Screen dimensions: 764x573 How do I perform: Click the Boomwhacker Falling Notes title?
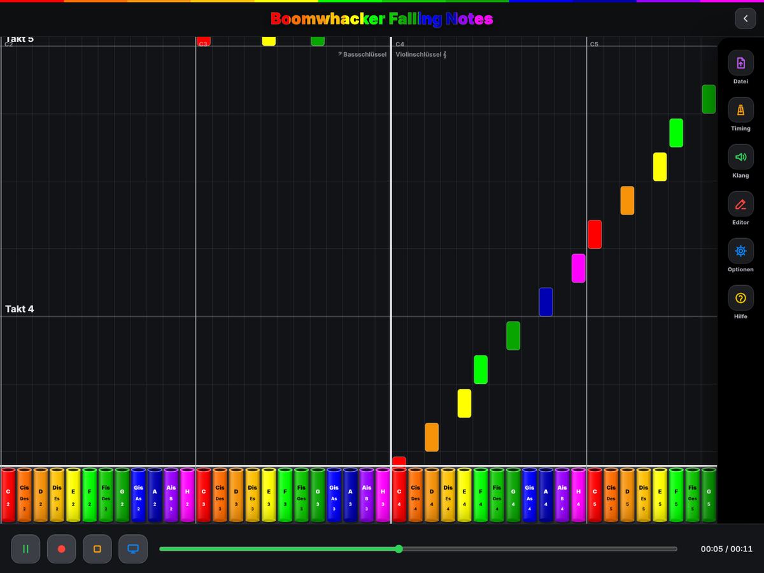tap(382, 19)
